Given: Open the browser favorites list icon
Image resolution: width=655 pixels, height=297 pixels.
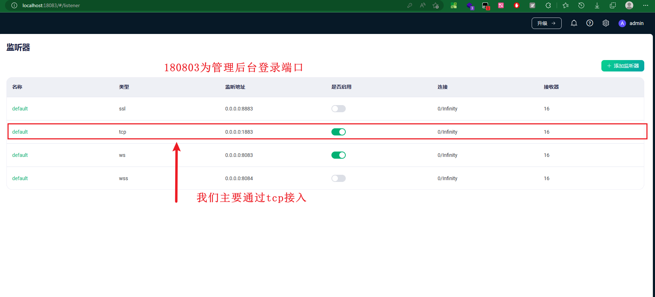Looking at the screenshot, I should click(566, 5).
